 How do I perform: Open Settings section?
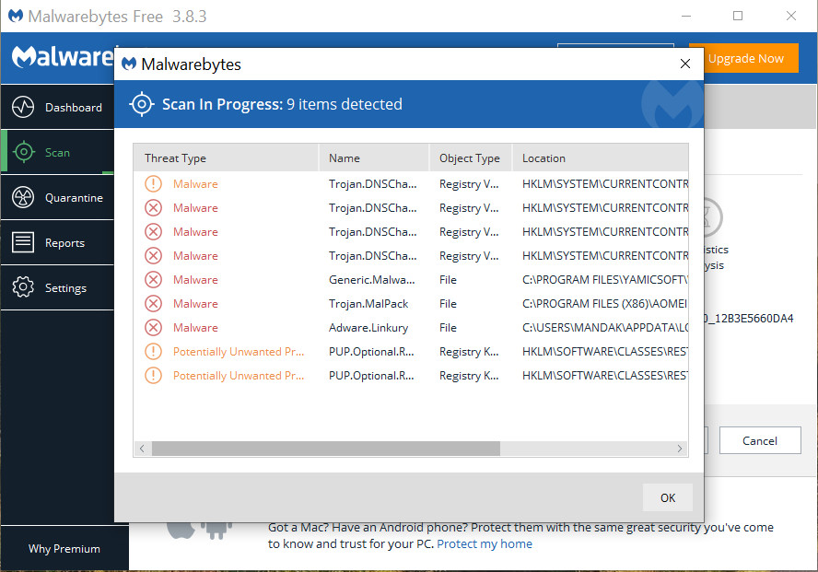57,287
